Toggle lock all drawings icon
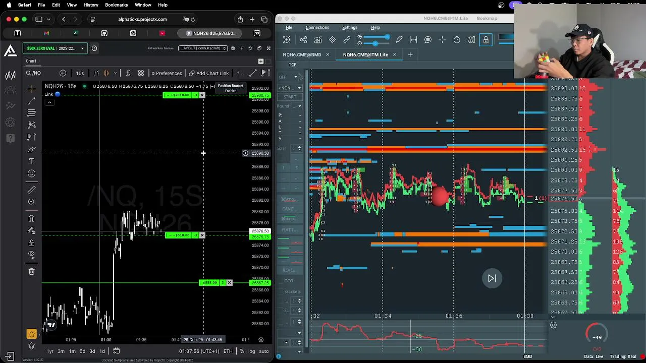 32,243
